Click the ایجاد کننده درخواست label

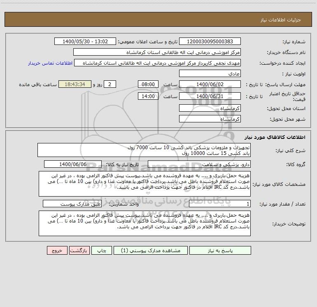tap(282, 63)
